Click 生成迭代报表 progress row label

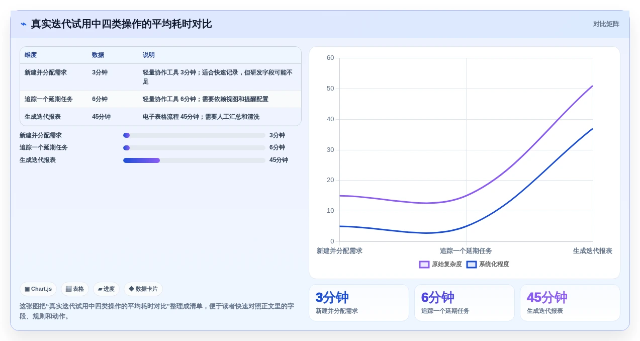tap(38, 160)
